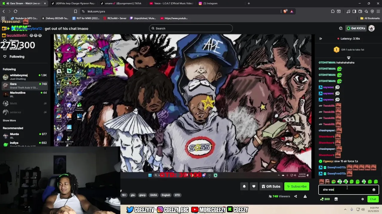The height and width of the screenshot is (214, 382).
Task: Switch to the Veeze L.O.A.T tab
Action: point(171,3)
